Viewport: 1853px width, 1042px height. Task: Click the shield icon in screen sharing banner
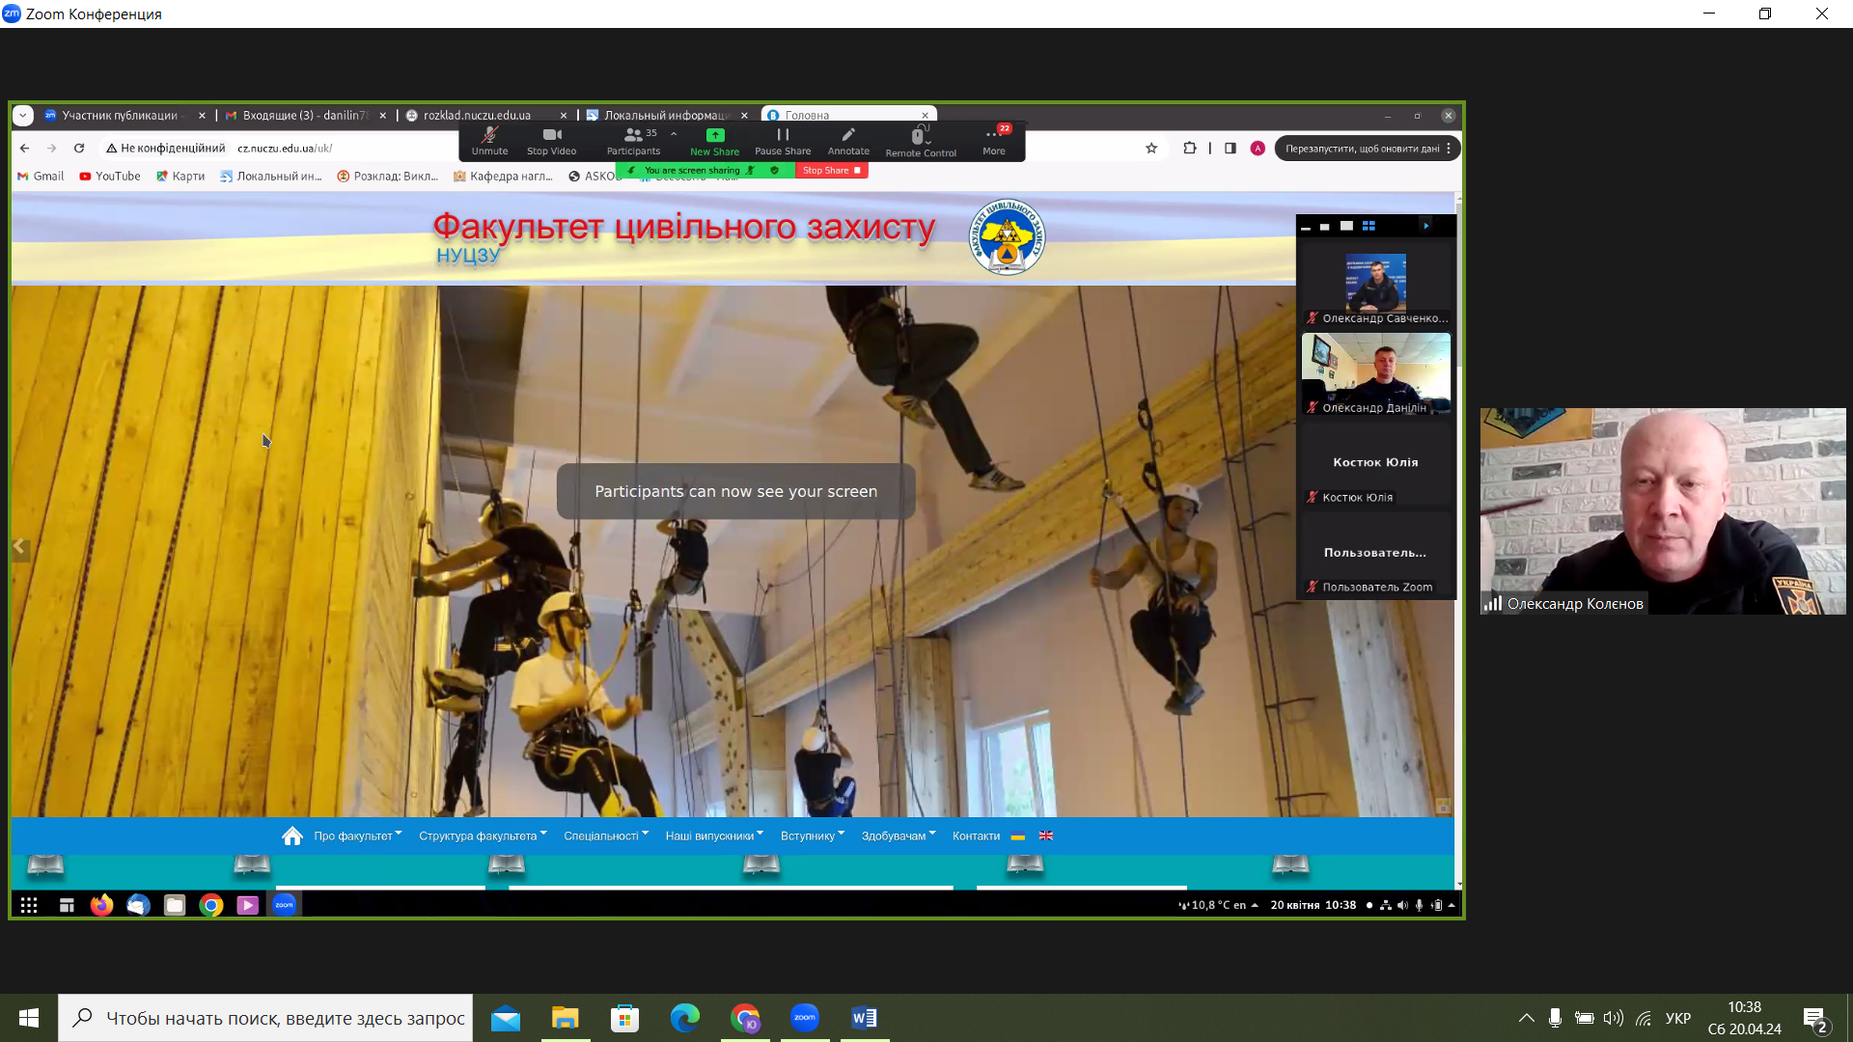coord(774,171)
